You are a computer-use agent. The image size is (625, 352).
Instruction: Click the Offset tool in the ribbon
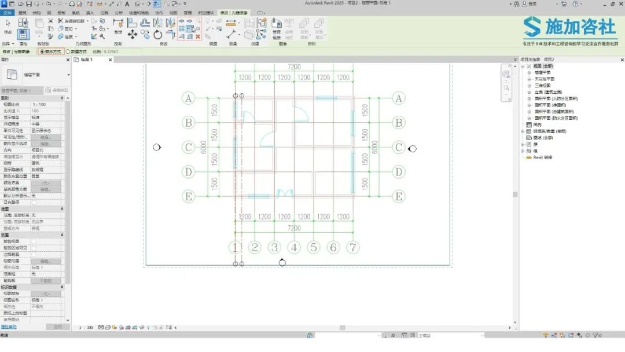coord(145,23)
